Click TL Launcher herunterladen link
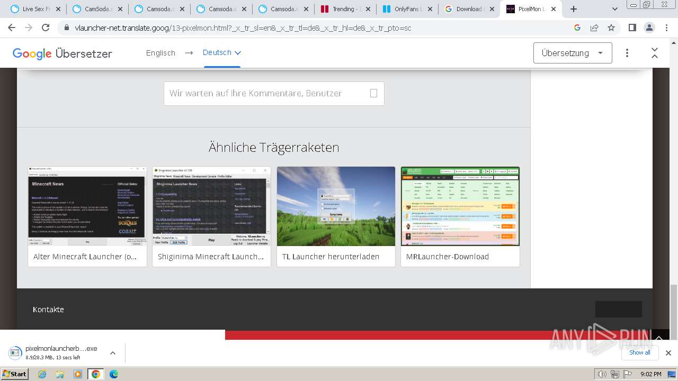Viewport: 678px width, 381px height. [x=331, y=257]
